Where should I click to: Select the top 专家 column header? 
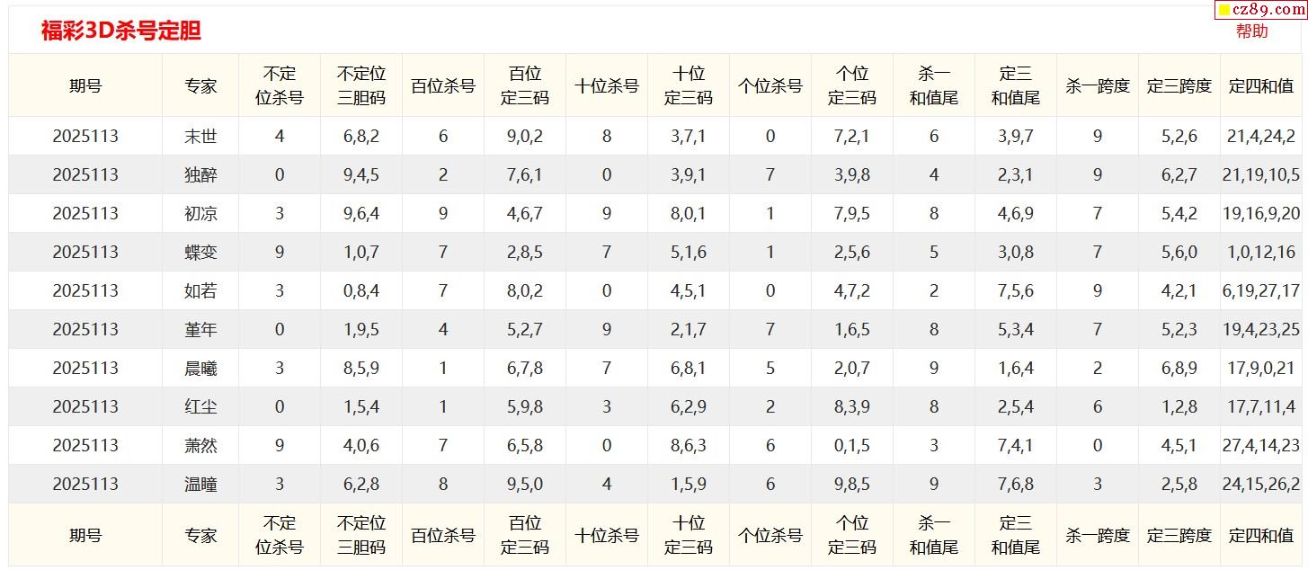[x=200, y=86]
